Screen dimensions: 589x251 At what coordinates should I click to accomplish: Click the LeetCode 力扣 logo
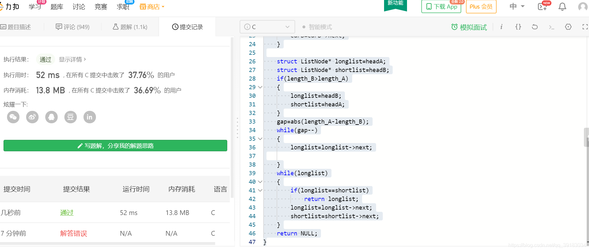[10, 6]
